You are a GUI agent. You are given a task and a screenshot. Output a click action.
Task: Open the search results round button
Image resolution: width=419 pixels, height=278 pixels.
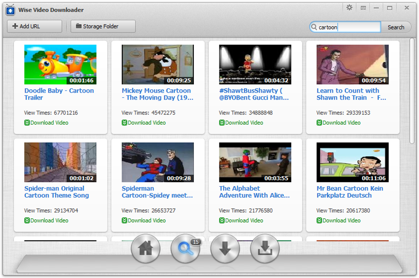click(x=185, y=248)
